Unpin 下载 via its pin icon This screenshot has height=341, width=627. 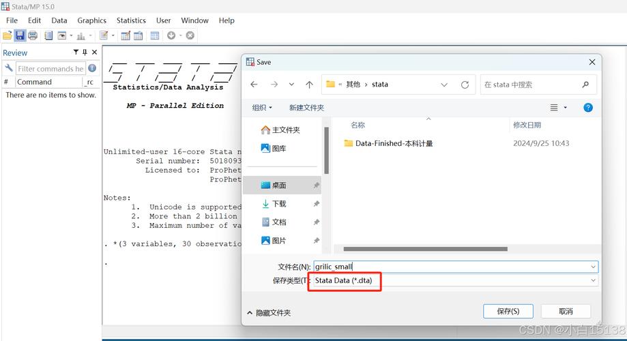click(317, 204)
